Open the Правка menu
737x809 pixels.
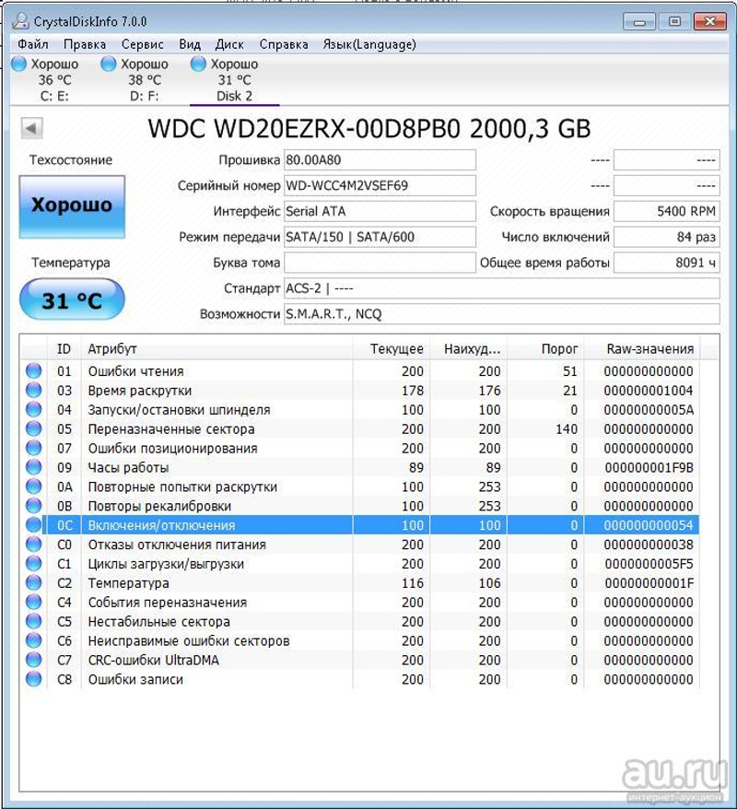[x=85, y=44]
